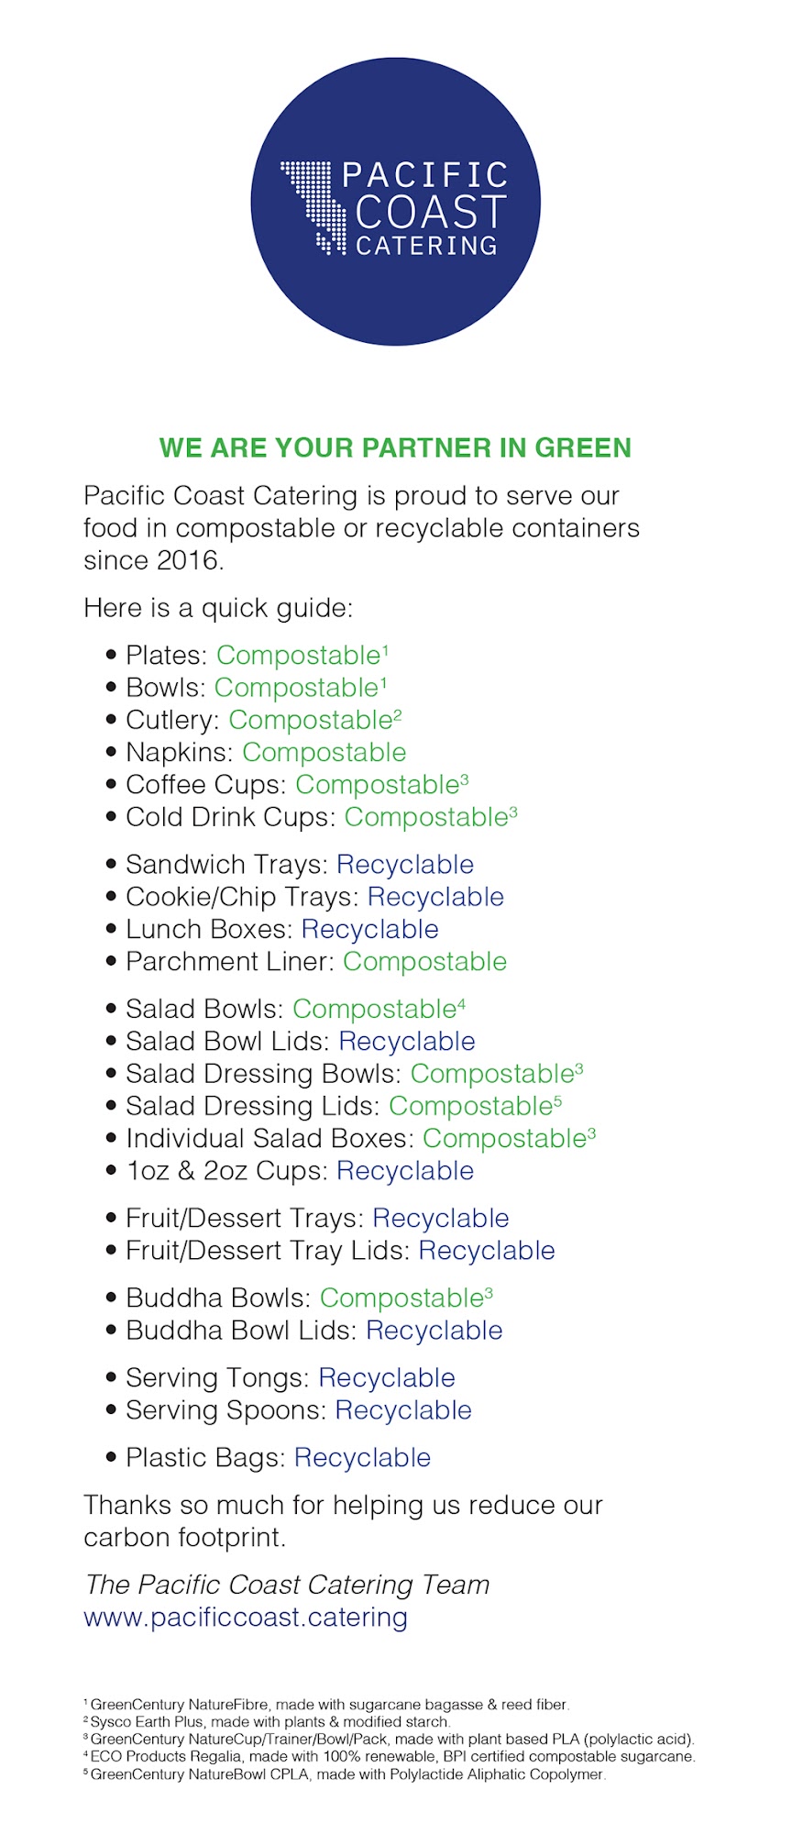792x1834 pixels.
Task: Click the Sysco Earth Plus footnote
Action: [x=269, y=1722]
